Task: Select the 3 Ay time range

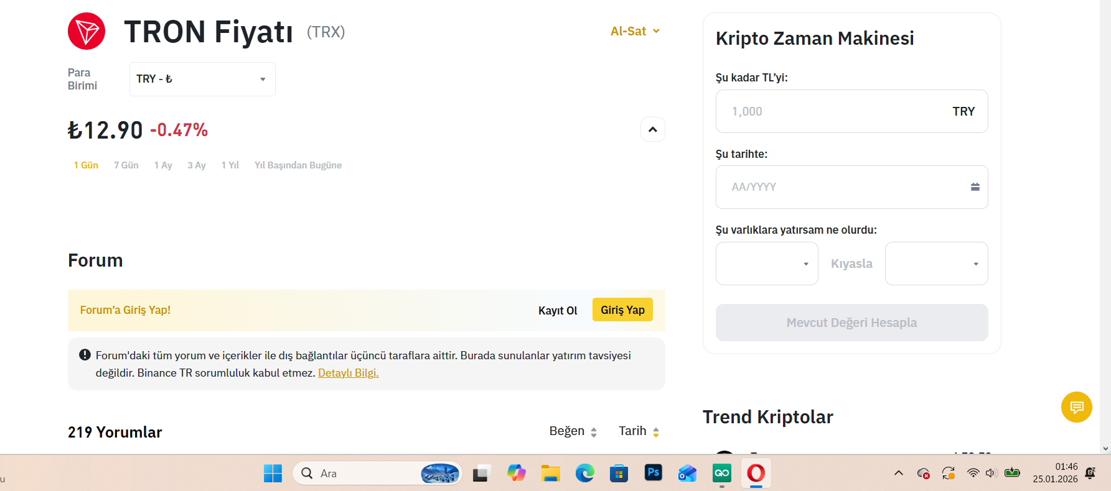Action: 197,165
